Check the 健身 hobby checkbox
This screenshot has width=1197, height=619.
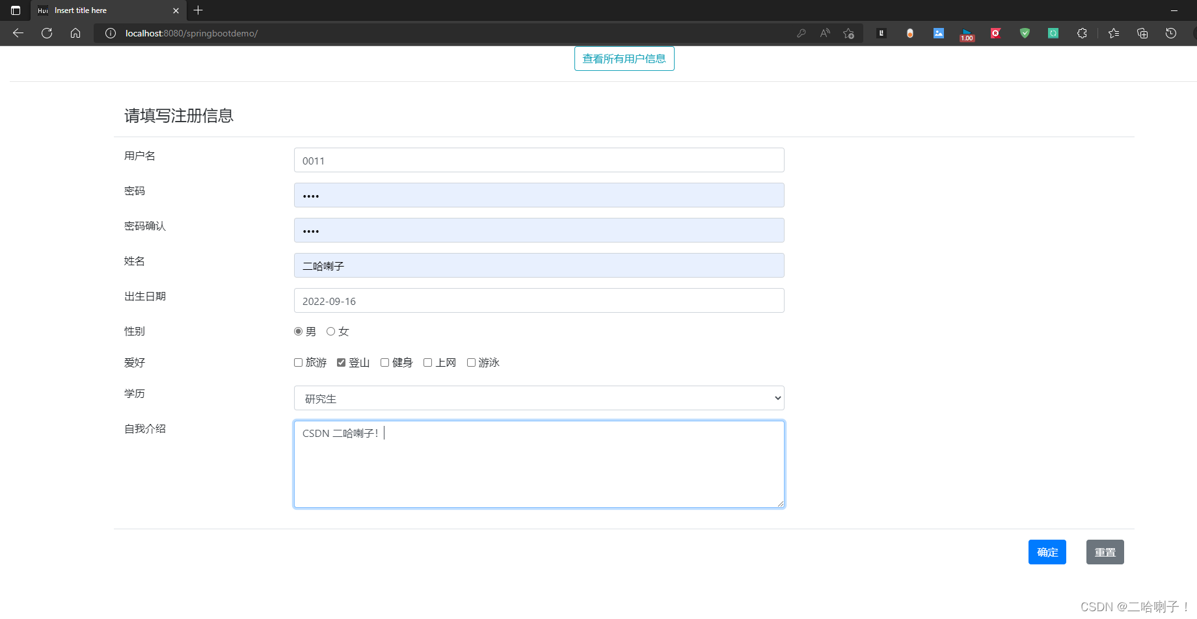click(384, 363)
